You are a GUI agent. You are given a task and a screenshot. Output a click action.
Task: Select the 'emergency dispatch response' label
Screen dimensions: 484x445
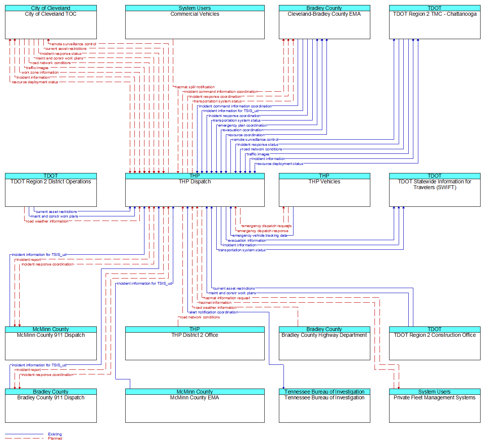pos(263,231)
